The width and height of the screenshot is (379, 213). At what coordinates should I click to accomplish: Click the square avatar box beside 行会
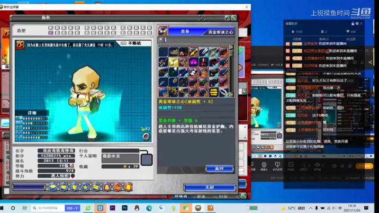(x=146, y=160)
